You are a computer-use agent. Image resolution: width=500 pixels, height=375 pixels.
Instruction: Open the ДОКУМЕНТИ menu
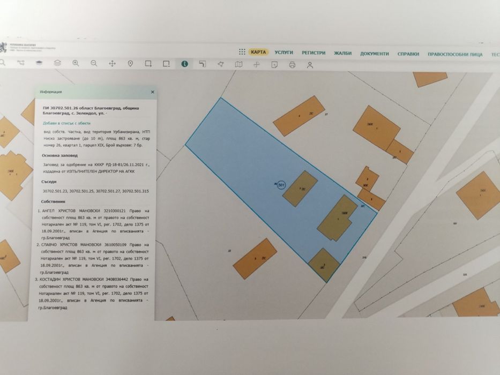[x=375, y=54]
